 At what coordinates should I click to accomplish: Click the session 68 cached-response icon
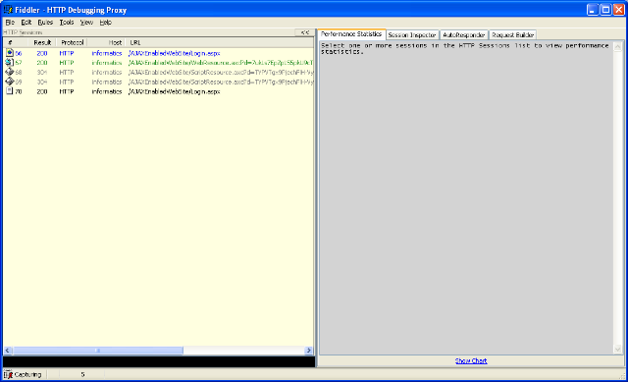[x=10, y=72]
